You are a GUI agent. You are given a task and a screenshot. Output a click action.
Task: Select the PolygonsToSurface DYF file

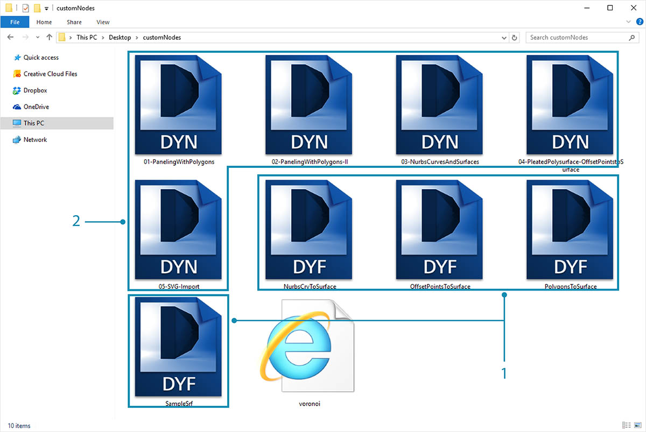[570, 230]
